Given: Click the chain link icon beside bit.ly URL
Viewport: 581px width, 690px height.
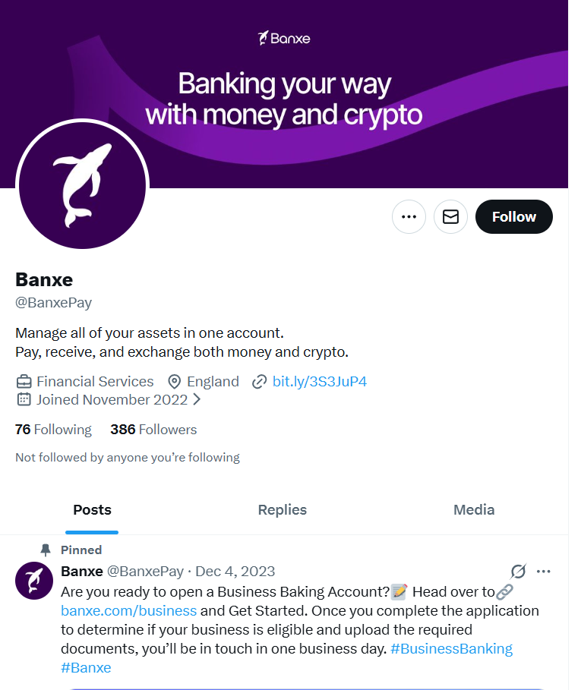Looking at the screenshot, I should point(259,382).
